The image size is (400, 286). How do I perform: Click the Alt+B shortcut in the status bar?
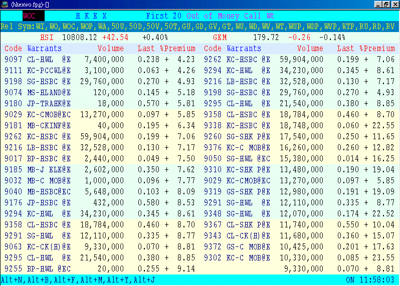(38, 280)
